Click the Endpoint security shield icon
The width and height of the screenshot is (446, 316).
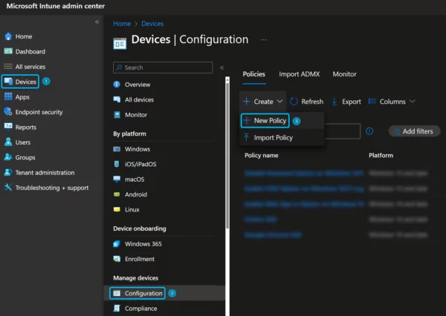click(8, 112)
